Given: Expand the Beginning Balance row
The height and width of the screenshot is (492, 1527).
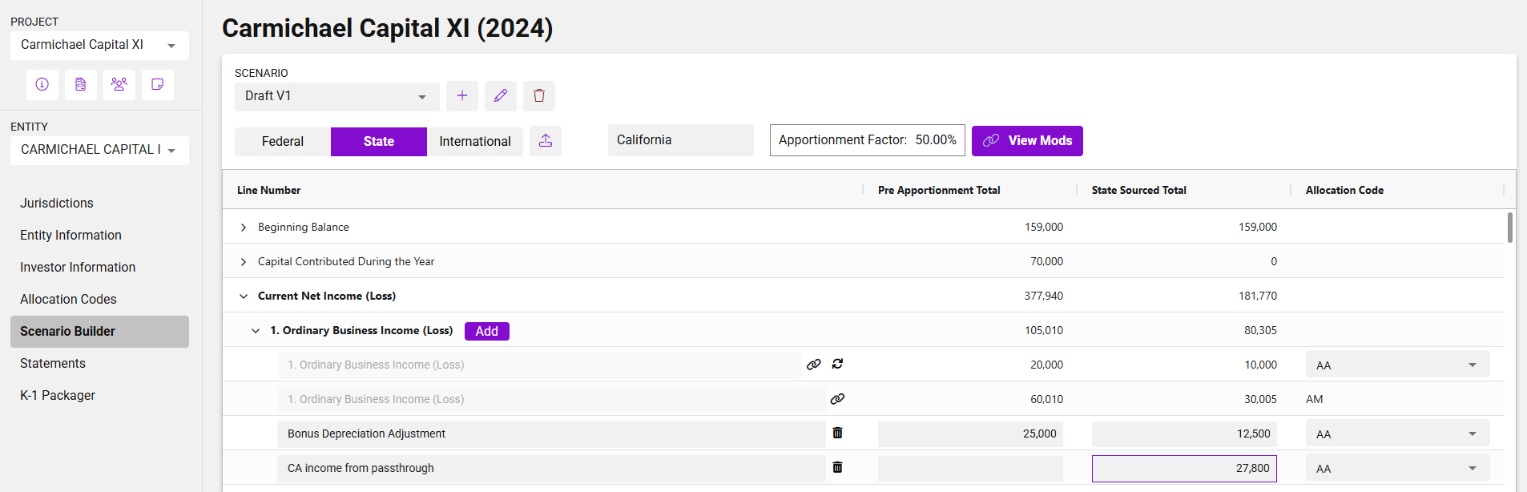Looking at the screenshot, I should tap(244, 228).
